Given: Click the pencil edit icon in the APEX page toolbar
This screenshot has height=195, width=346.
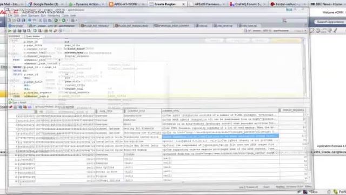Looking at the screenshot, I should [x=312, y=31].
